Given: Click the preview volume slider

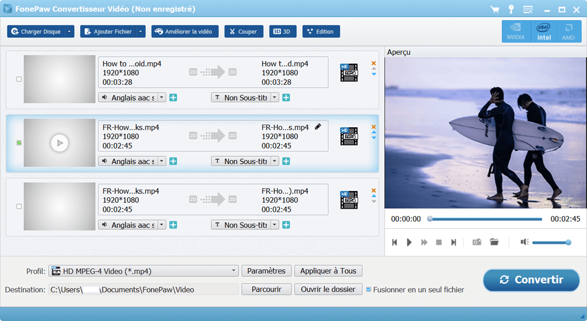Looking at the screenshot, I should (550, 242).
